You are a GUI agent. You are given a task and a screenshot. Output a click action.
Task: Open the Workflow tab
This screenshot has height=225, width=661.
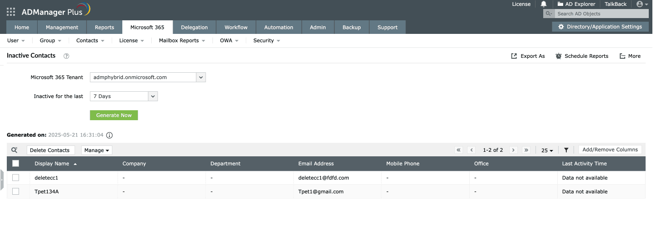pos(236,27)
